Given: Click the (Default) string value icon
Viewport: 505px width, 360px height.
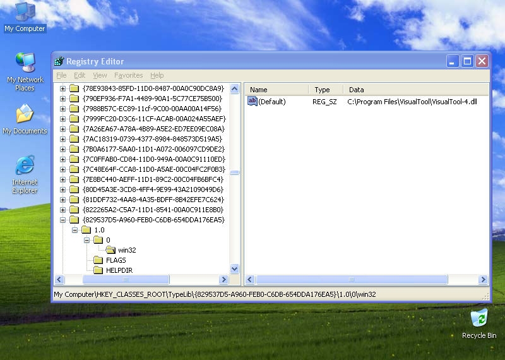Looking at the screenshot, I should [x=252, y=101].
